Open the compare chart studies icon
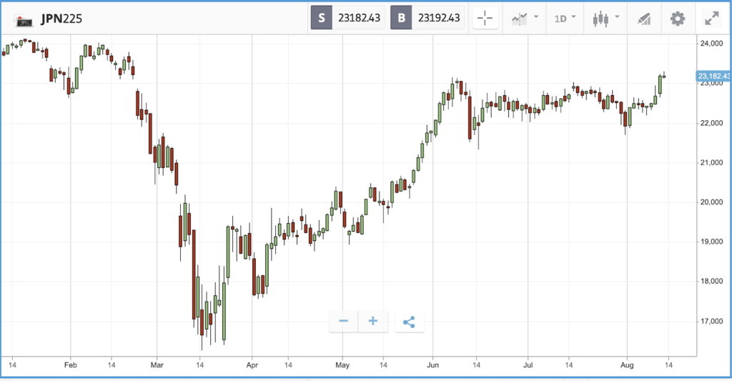 tap(519, 19)
